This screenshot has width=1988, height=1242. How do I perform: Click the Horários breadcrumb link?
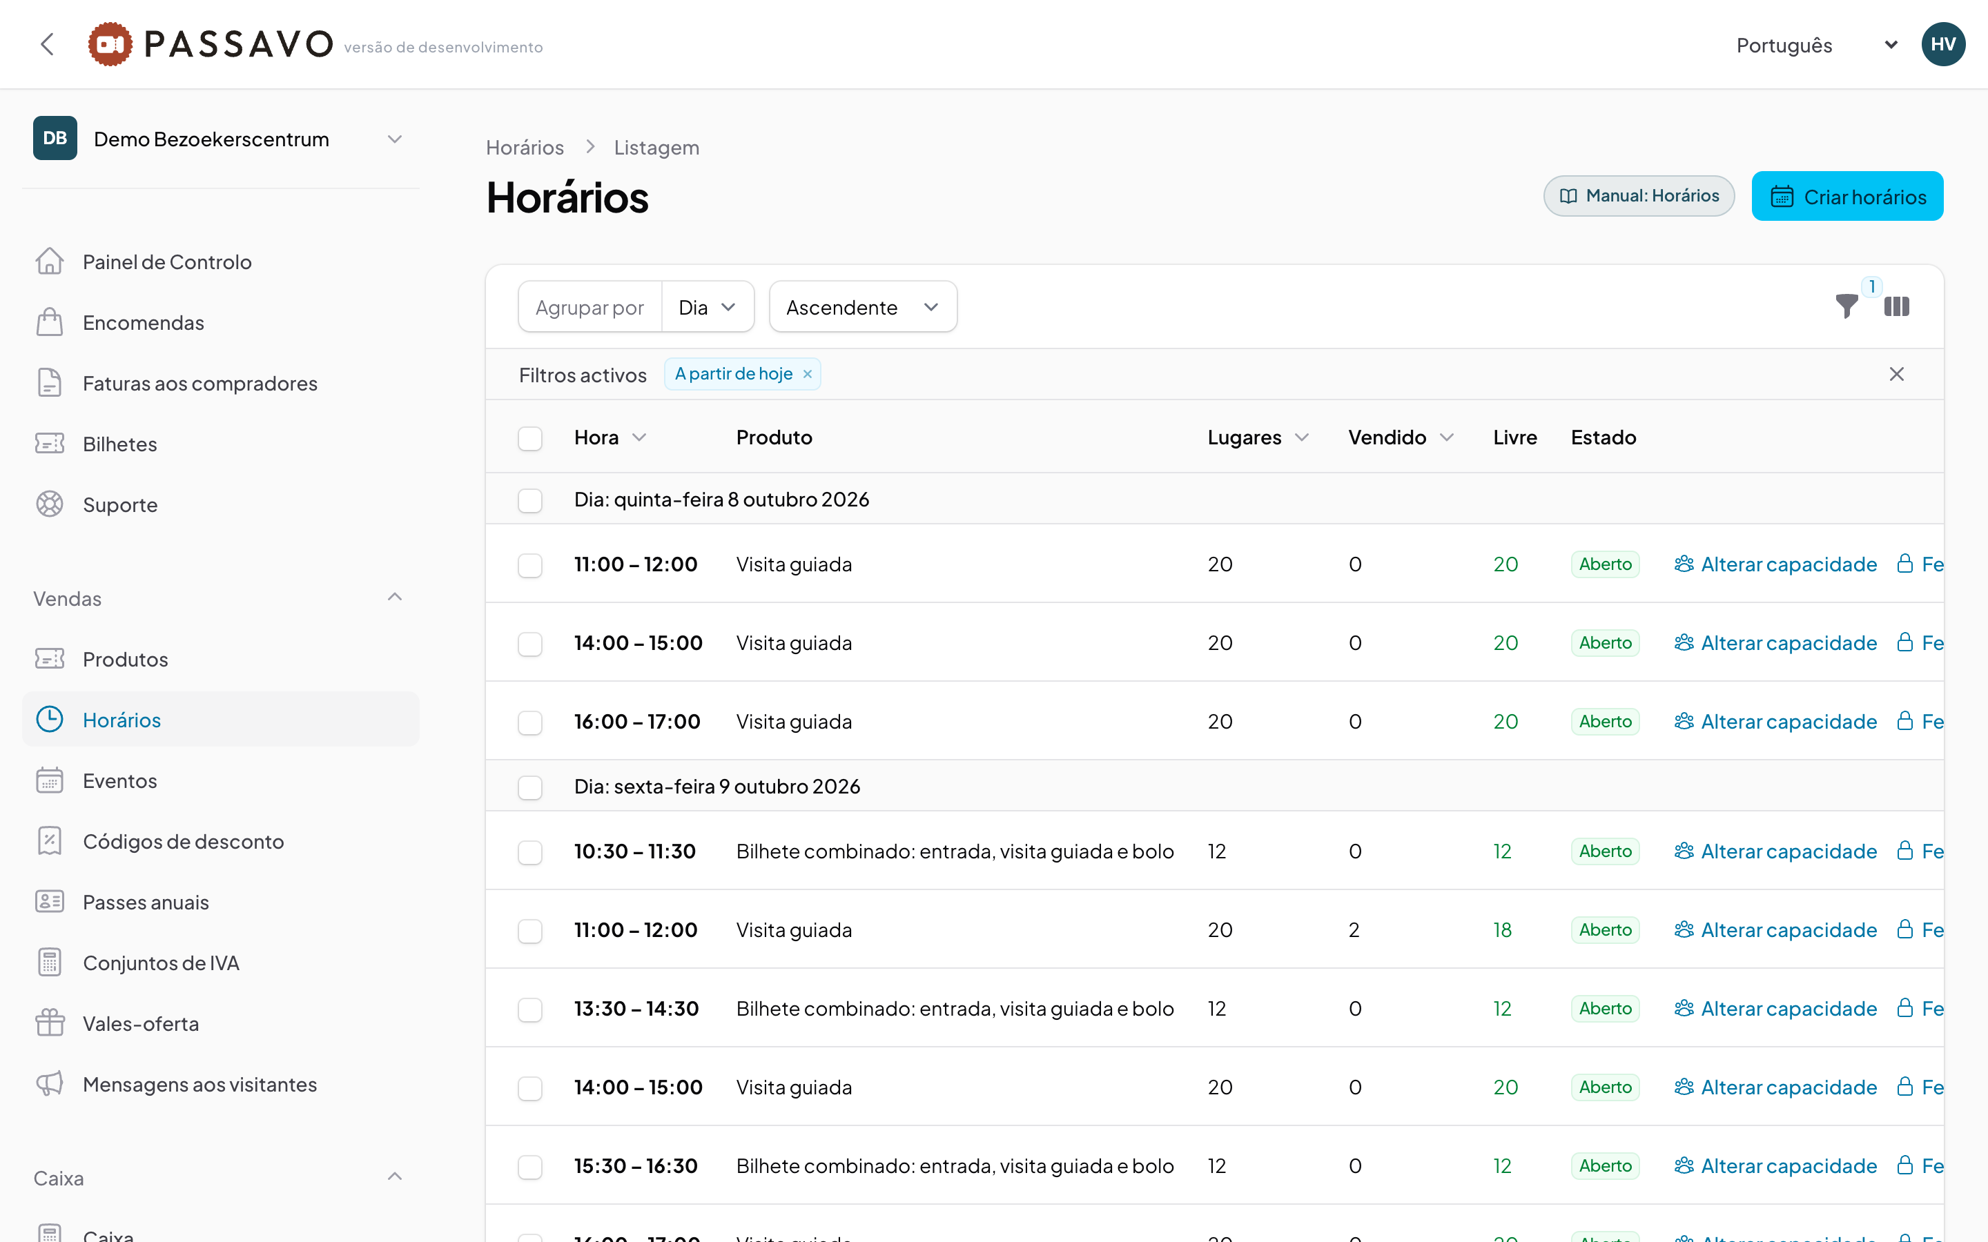[525, 148]
